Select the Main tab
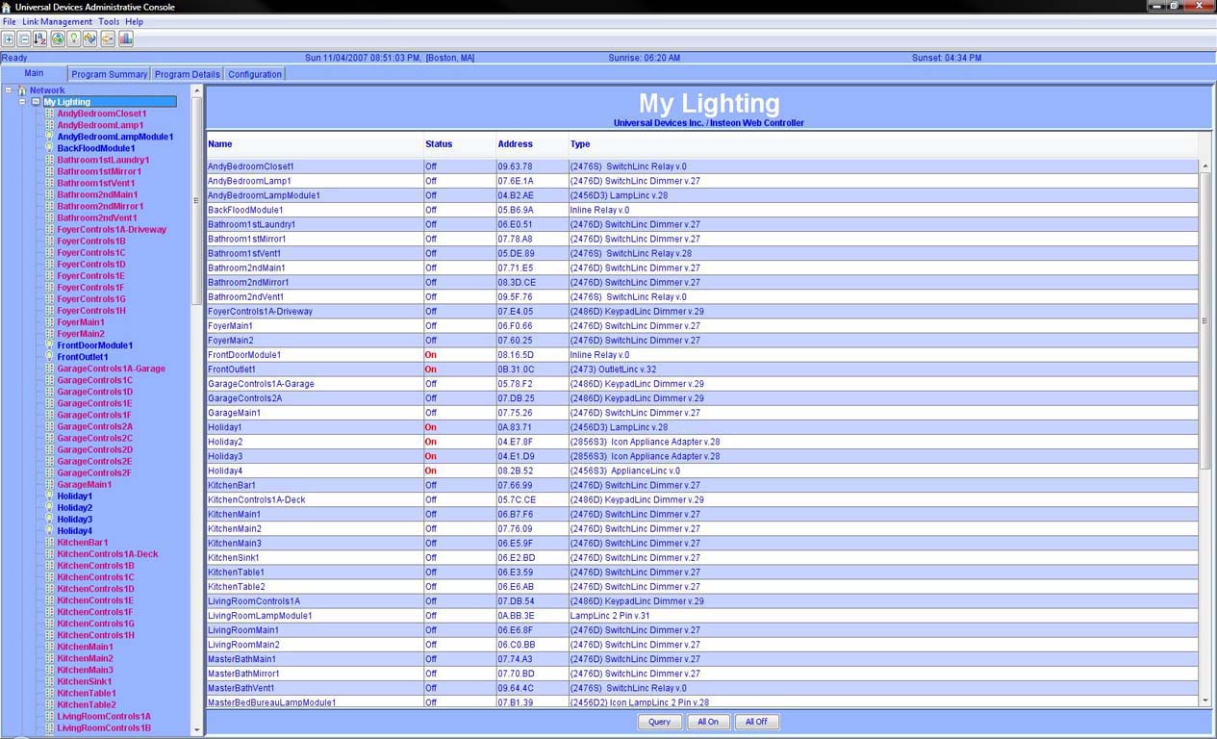 [x=34, y=73]
